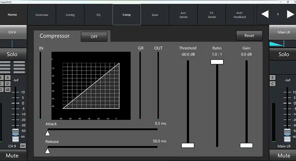The image size is (296, 161).
Task: Toggle the A button on CH 9 strip
Action: coord(8,77)
